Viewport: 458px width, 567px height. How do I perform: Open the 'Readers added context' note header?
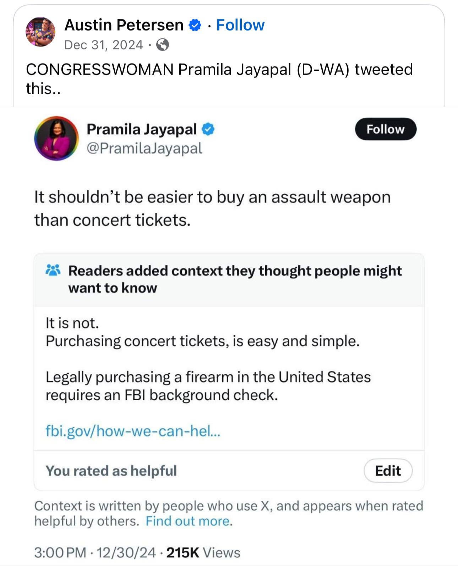click(x=229, y=280)
